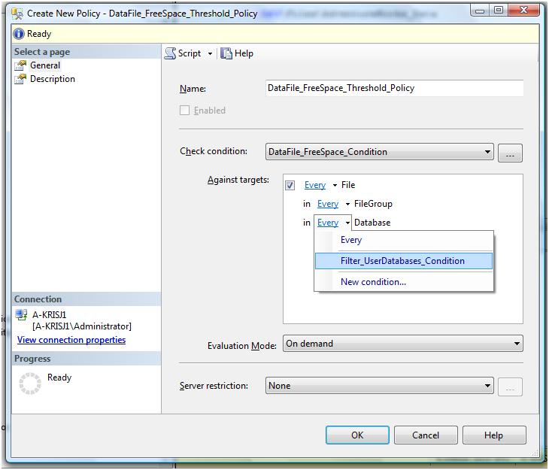Image resolution: width=549 pixels, height=470 pixels.
Task: Click the [A-KRISJ1\Administrator] login text
Action: tap(82, 326)
